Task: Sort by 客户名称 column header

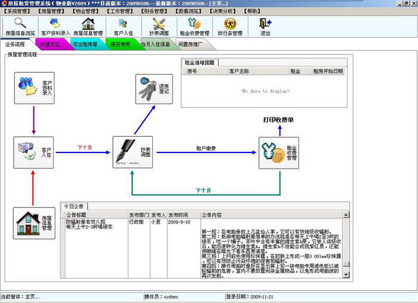Action: pyautogui.click(x=258, y=71)
